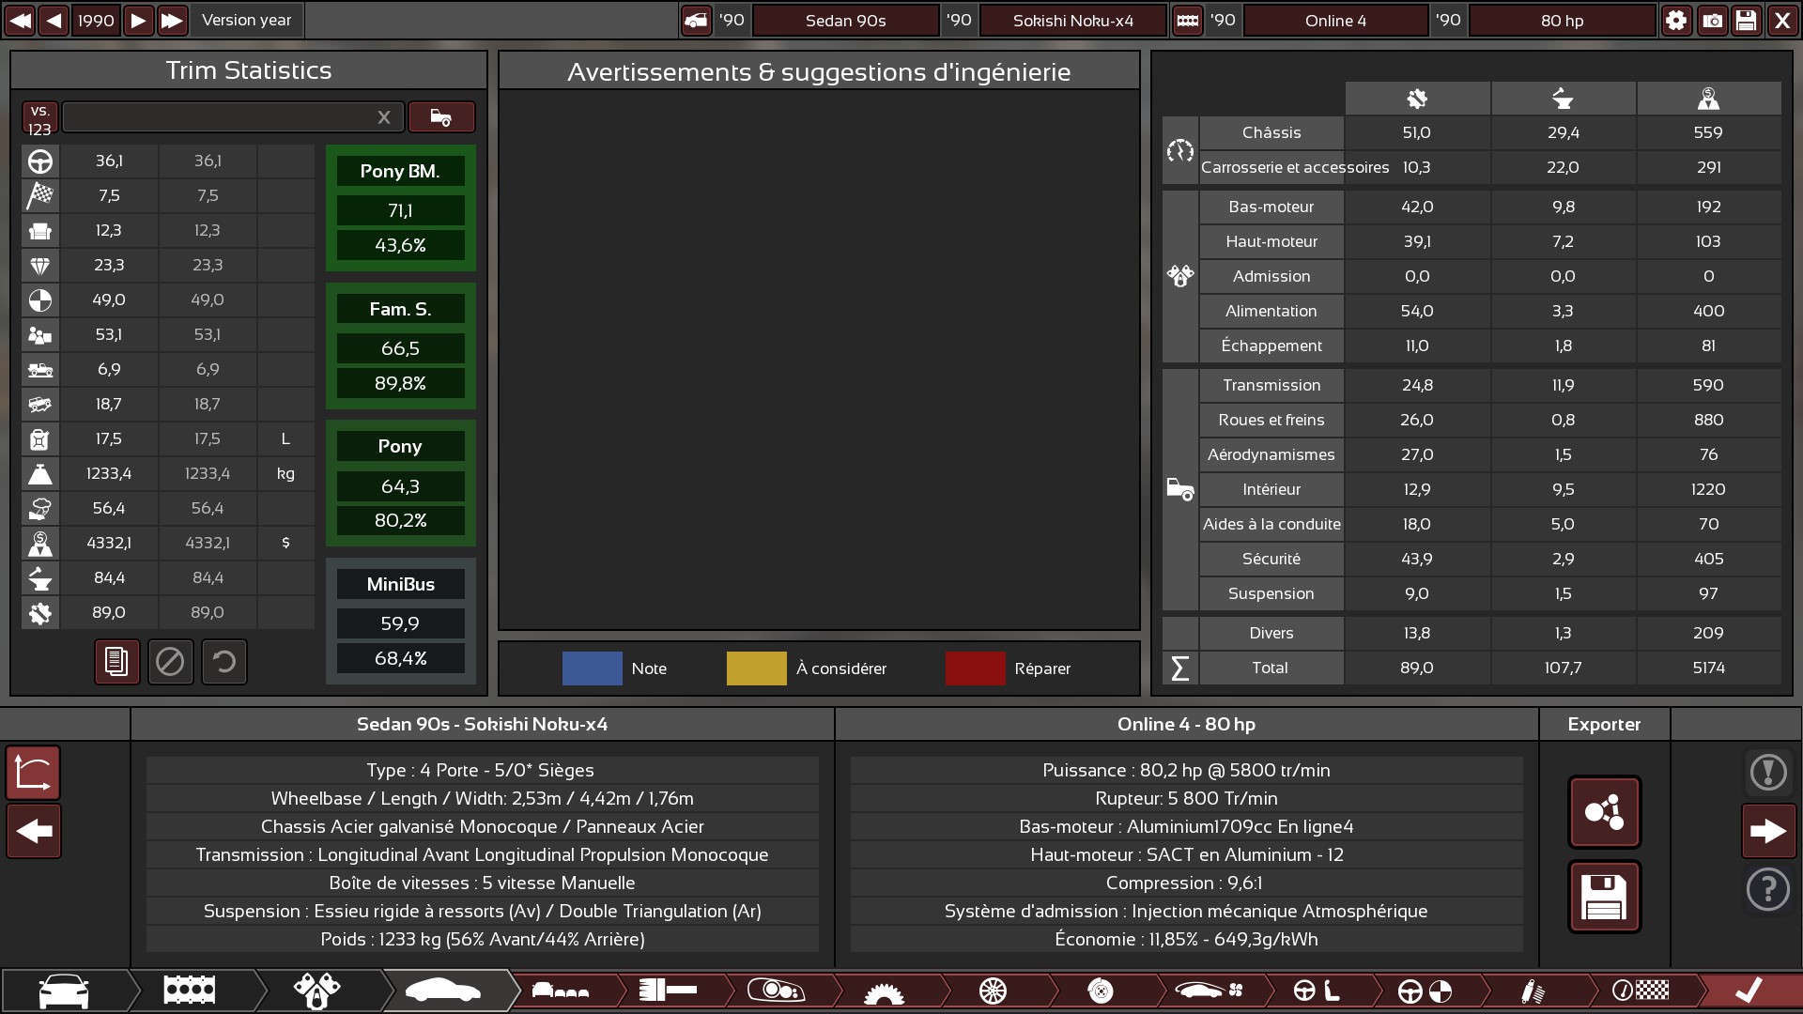Click the weight stat icon for 1233,4 kg
The height and width of the screenshot is (1014, 1803).
click(40, 474)
